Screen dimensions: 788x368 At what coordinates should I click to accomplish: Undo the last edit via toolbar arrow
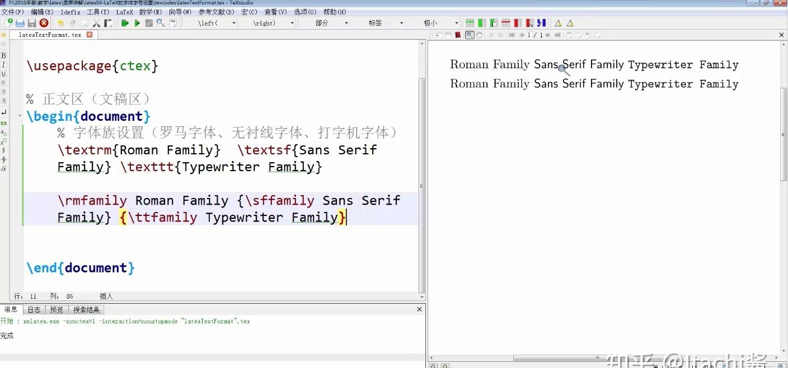pyautogui.click(x=60, y=23)
